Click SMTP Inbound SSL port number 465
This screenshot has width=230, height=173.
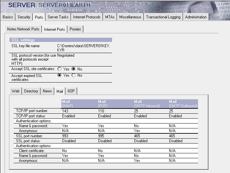coord(137,136)
